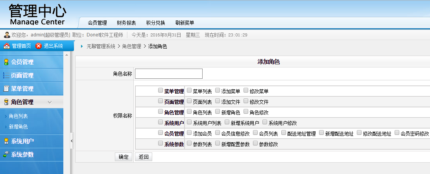Select the 新增角色 permission checkbox
This screenshot has height=174, width=430.
[218, 111]
